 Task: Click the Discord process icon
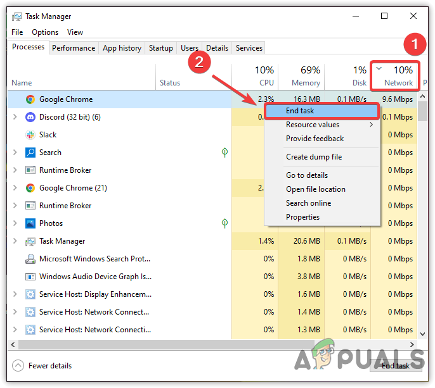(x=30, y=117)
